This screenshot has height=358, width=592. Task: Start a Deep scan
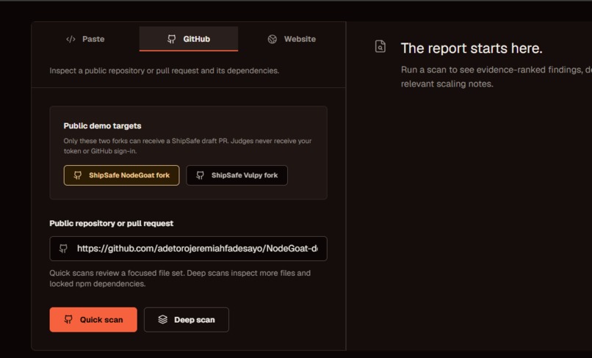(186, 320)
